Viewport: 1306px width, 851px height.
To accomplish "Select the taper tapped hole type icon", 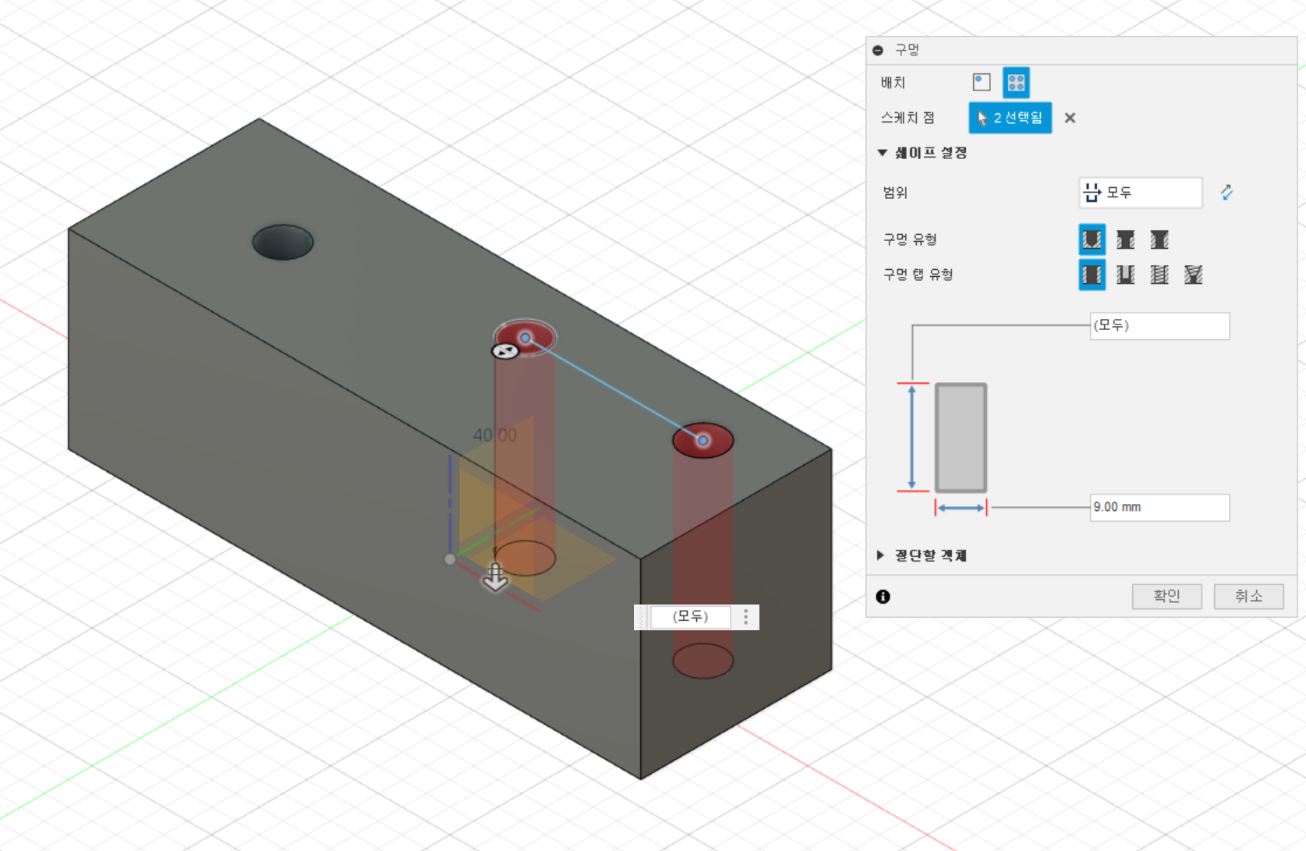I will (1193, 275).
